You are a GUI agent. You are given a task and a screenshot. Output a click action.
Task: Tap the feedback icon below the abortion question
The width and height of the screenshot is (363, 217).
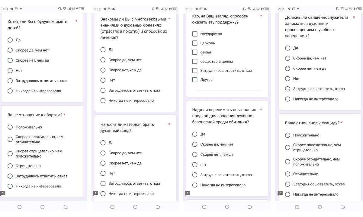pos(3,193)
